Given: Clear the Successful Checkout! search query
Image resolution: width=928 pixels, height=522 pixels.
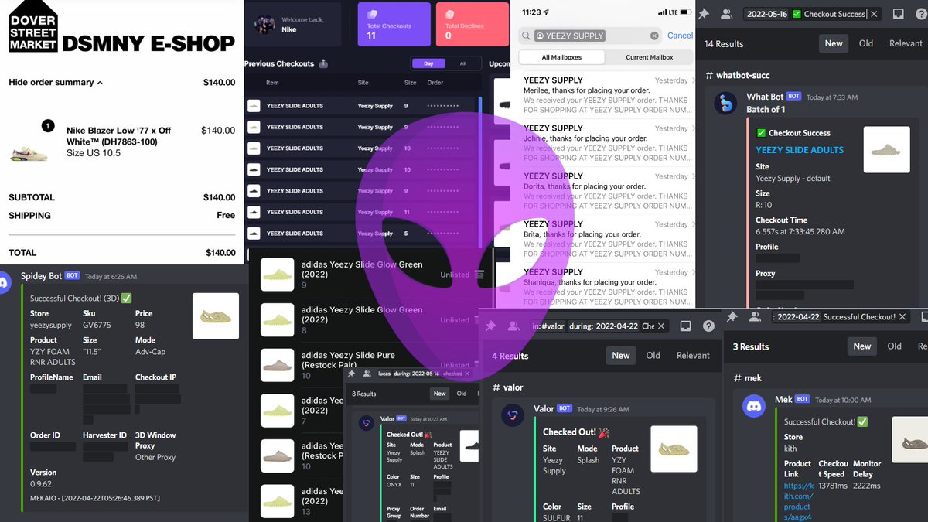Looking at the screenshot, I should pyautogui.click(x=902, y=317).
